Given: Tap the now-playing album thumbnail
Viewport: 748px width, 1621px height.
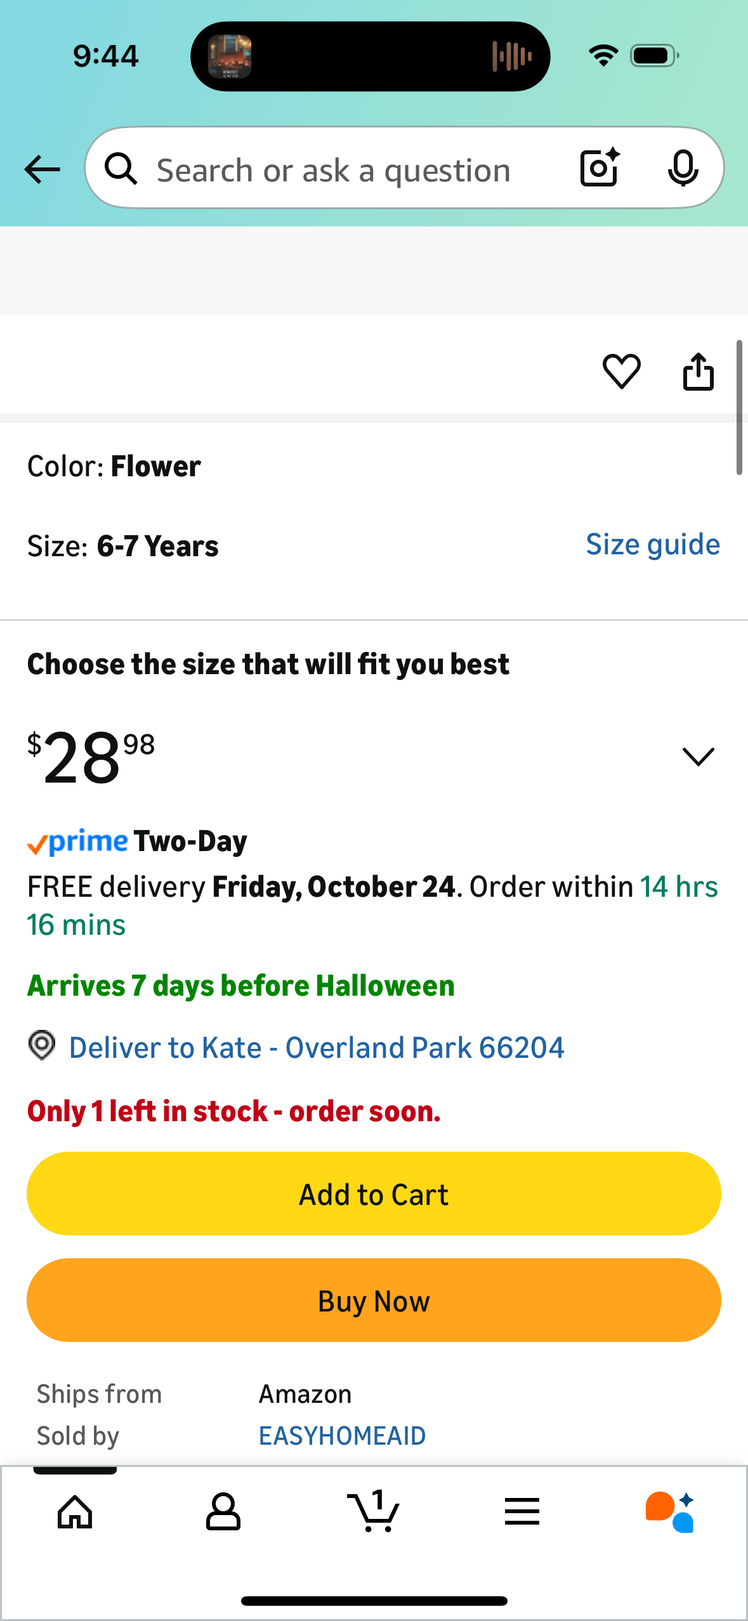Looking at the screenshot, I should point(230,56).
